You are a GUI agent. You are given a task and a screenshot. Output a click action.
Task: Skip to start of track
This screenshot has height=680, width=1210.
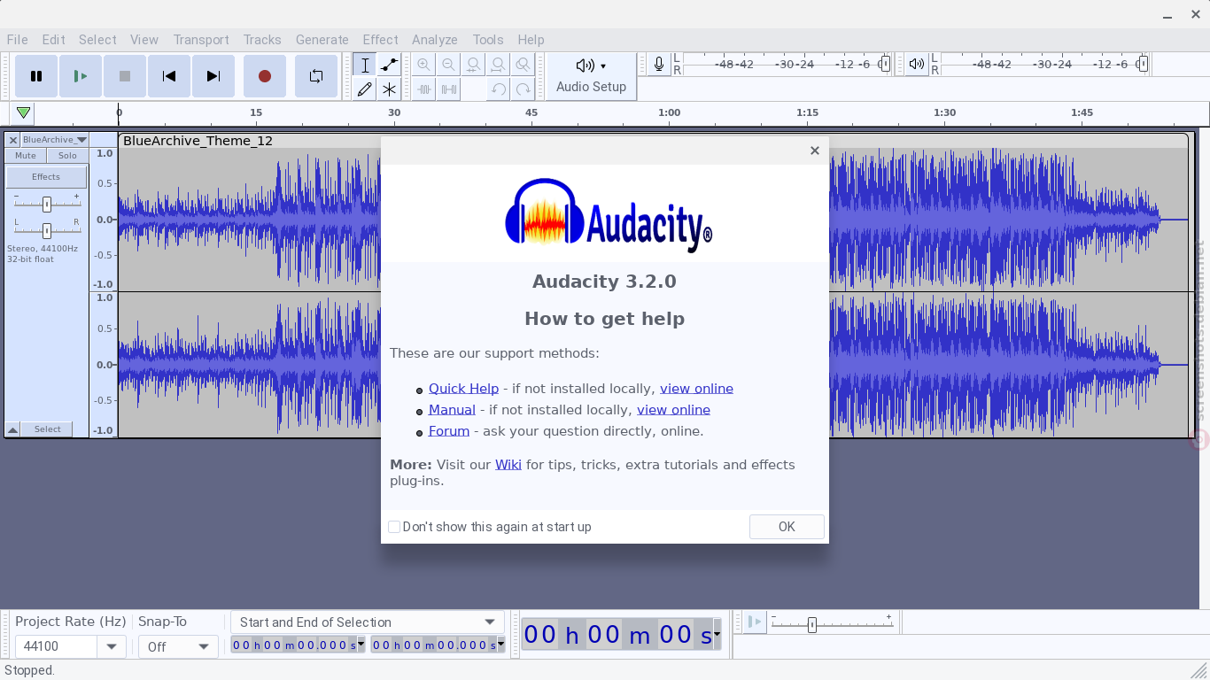[x=169, y=76]
